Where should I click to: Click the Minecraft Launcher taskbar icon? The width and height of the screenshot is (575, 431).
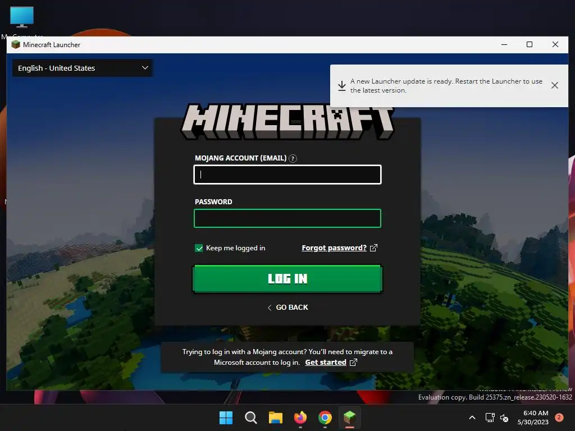[349, 418]
